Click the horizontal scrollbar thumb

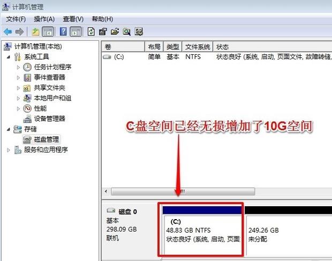coord(183,191)
